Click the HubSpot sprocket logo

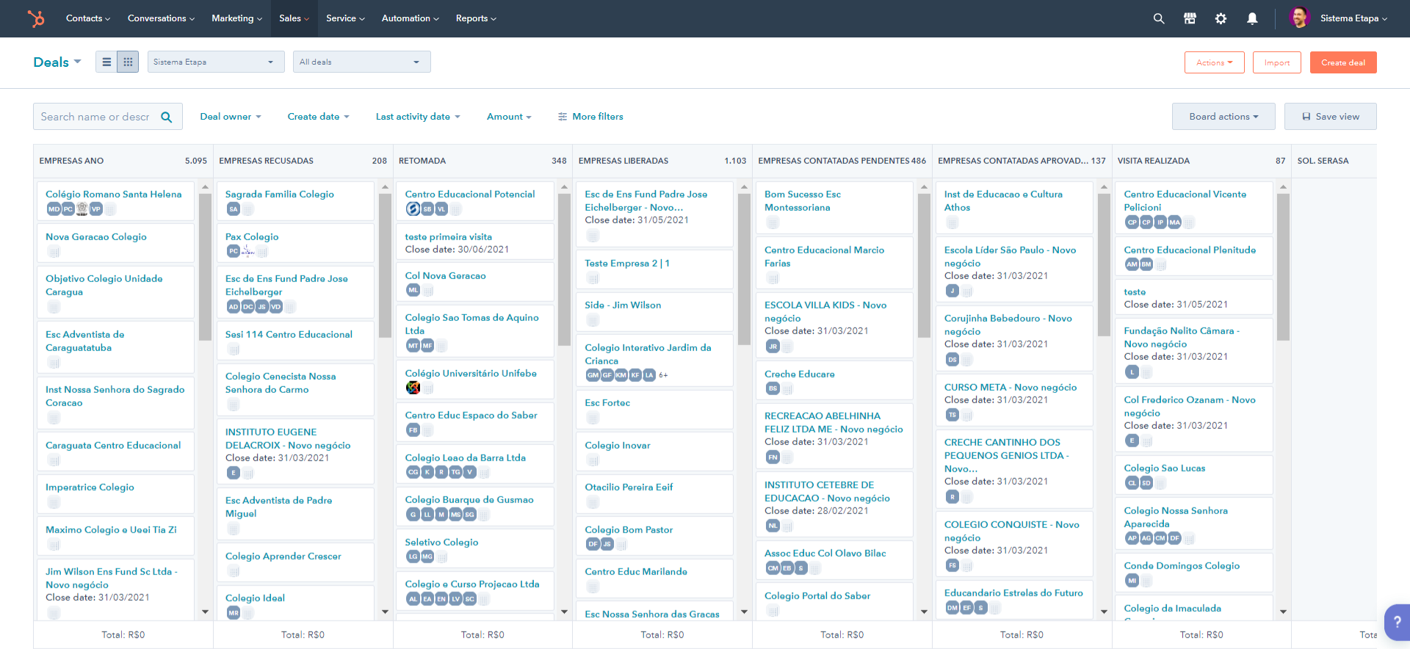[36, 18]
